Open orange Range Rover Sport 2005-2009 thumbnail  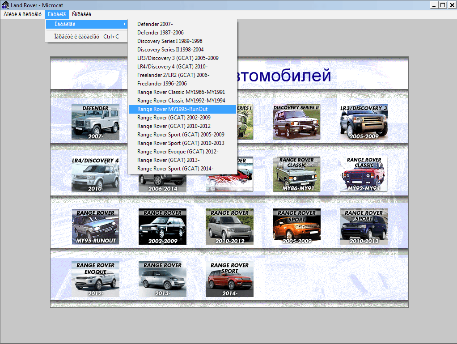tap(296, 226)
